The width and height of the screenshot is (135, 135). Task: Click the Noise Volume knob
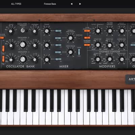pos(71,52)
